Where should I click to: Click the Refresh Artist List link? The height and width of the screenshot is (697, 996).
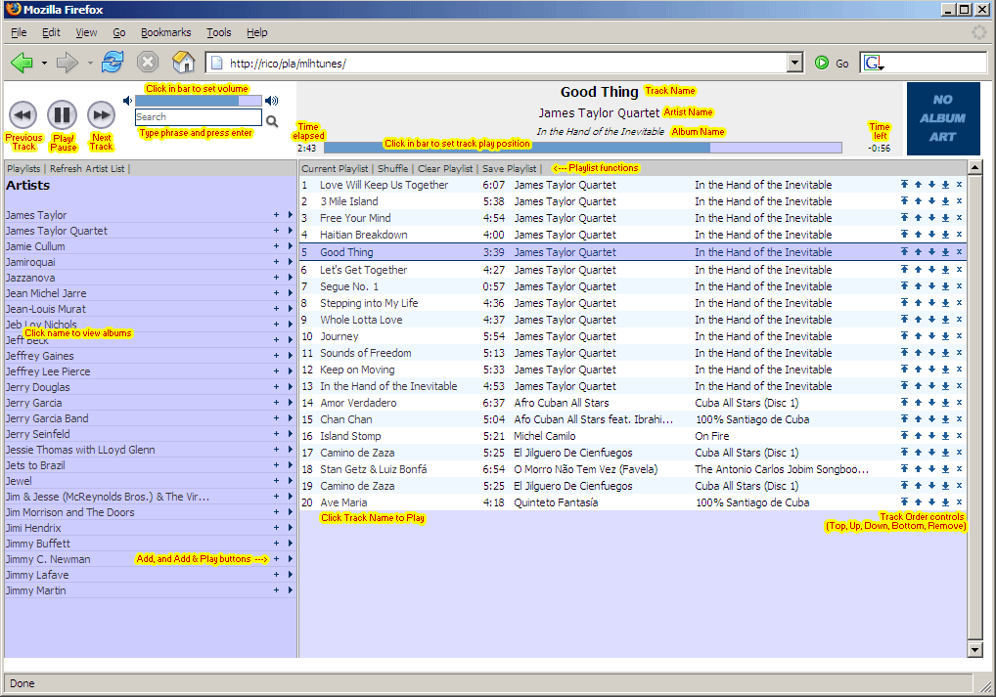87,169
